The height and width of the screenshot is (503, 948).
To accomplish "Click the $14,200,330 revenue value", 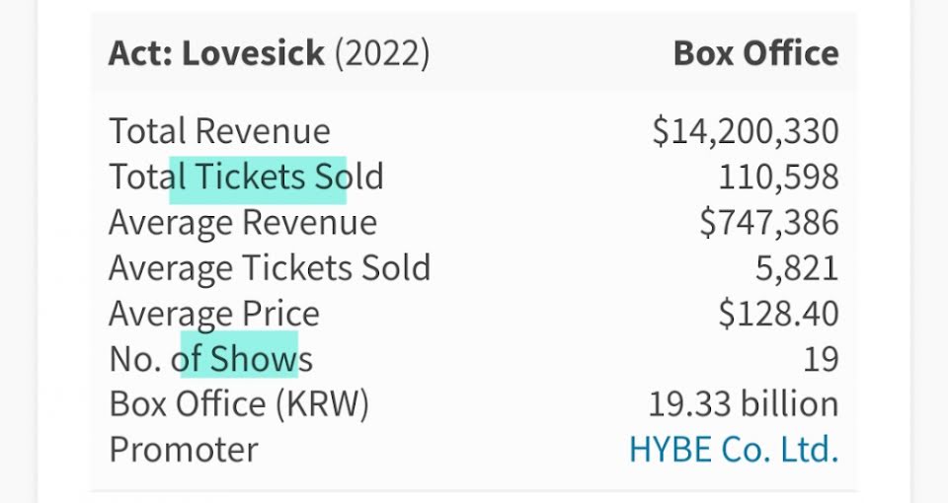I will [745, 131].
